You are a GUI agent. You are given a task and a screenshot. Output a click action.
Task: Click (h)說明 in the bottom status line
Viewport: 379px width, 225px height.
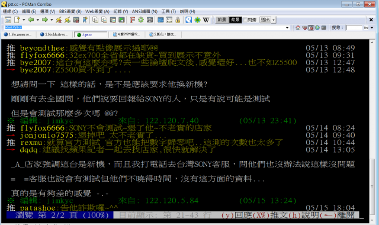304,215
